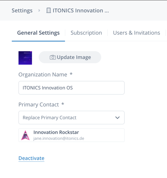The height and width of the screenshot is (178, 167).
Task: Click the jane.innovation@itonics.de email
Action: click(59, 138)
